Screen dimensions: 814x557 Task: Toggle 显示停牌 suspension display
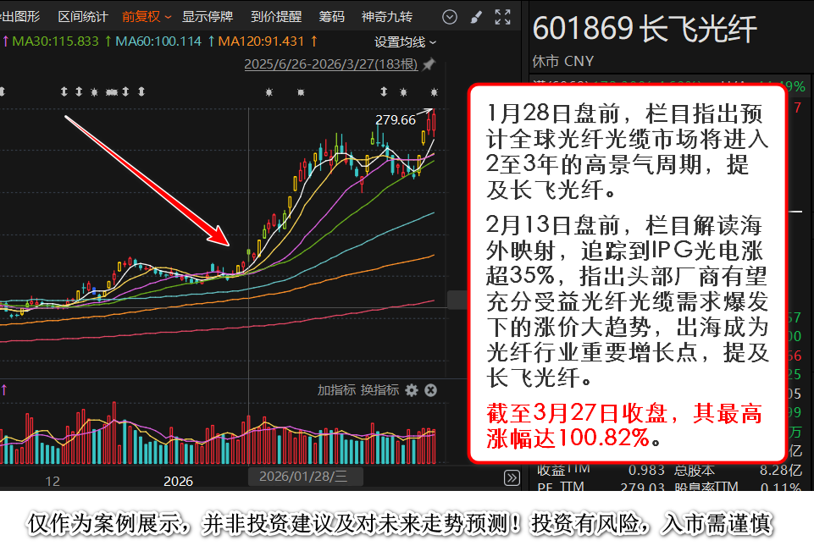(x=208, y=17)
